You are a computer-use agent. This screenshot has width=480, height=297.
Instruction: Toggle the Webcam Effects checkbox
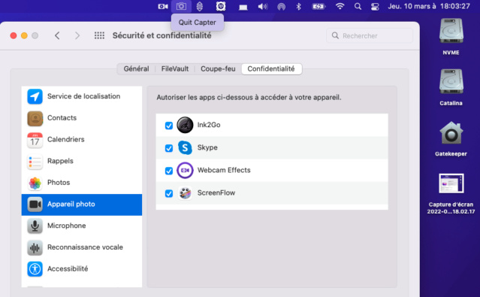coord(169,171)
